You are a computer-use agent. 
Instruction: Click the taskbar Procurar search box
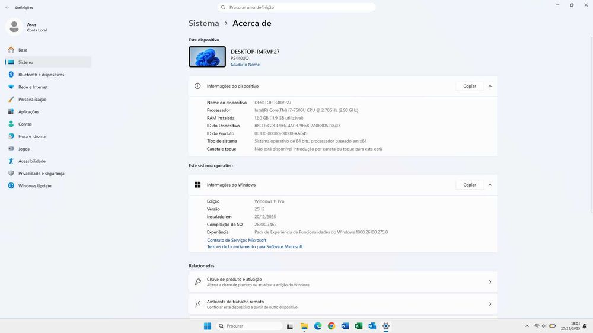249,326
